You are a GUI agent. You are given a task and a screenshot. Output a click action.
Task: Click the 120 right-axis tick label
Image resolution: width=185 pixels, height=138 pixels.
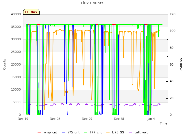173,14
